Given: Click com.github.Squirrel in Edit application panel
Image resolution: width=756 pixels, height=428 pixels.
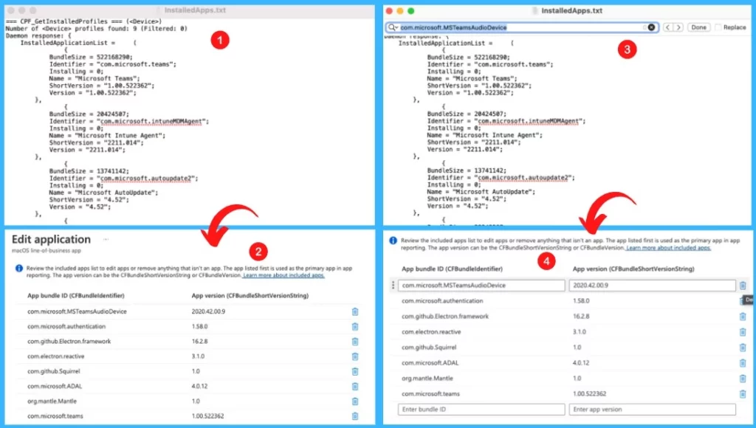Looking at the screenshot, I should click(53, 371).
